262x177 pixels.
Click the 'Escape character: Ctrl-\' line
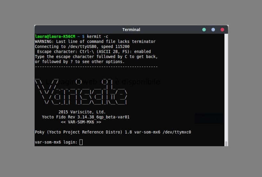94,52
